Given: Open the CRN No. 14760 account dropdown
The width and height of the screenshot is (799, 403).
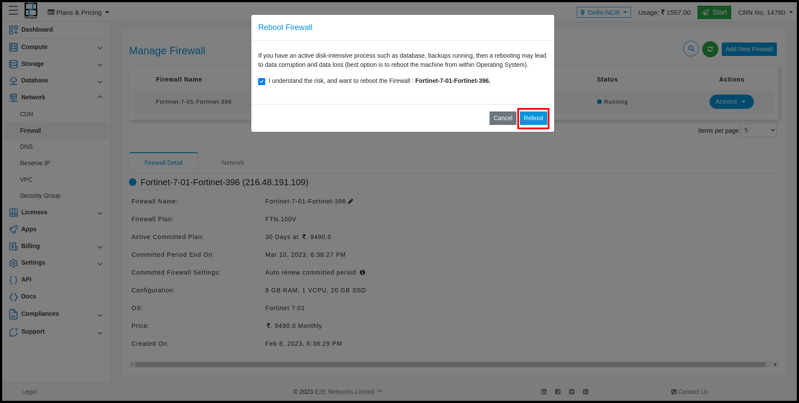Looking at the screenshot, I should [765, 12].
